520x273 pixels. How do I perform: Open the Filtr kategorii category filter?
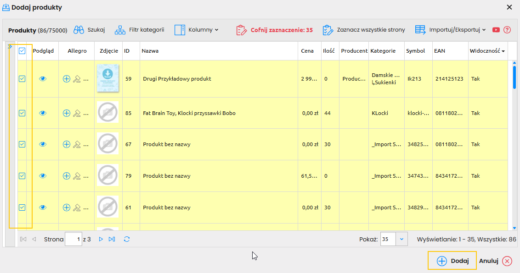[x=139, y=30]
